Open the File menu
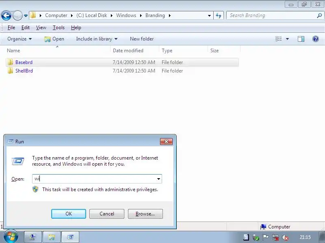The width and height of the screenshot is (325, 243). point(11,28)
